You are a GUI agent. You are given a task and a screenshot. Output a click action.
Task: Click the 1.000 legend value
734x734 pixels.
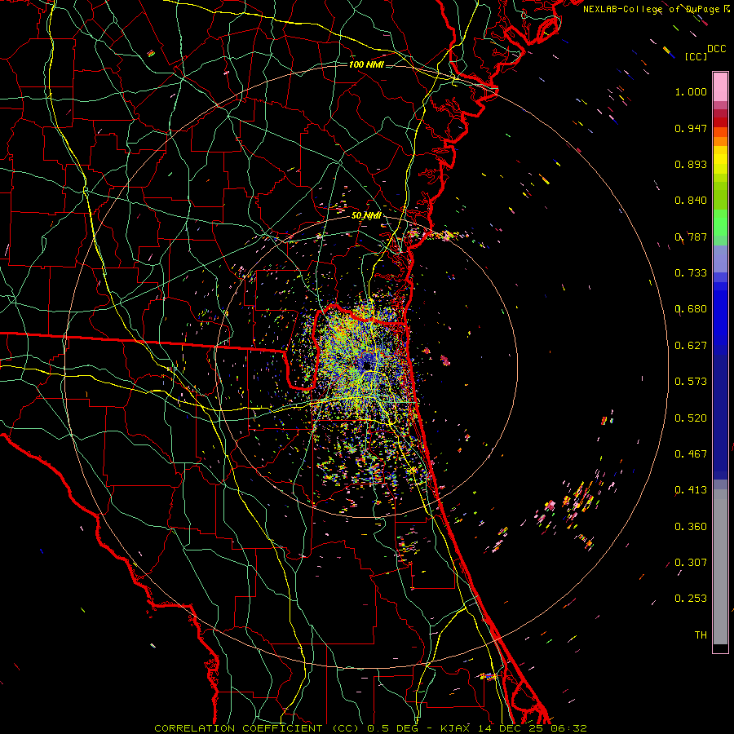click(691, 91)
